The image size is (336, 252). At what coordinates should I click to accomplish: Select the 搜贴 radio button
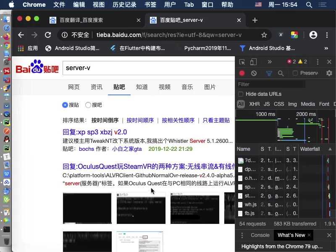[x=88, y=105]
